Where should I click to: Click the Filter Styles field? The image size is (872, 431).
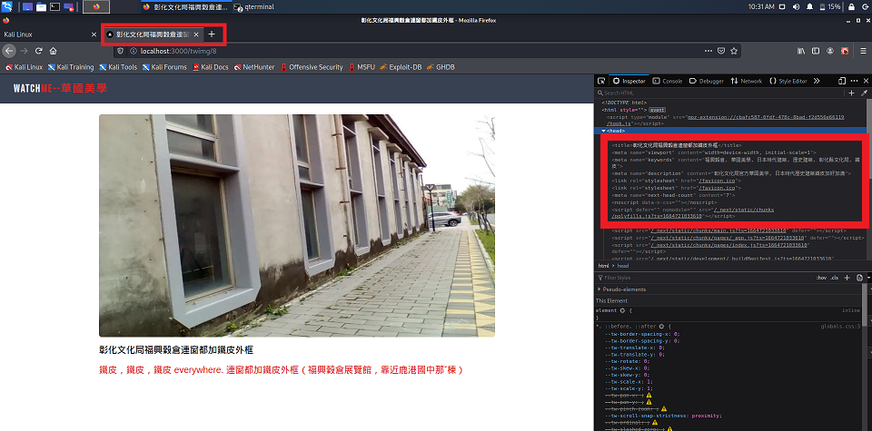coord(703,278)
